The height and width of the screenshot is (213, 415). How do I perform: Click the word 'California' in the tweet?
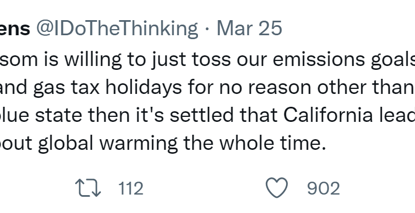click(x=329, y=115)
